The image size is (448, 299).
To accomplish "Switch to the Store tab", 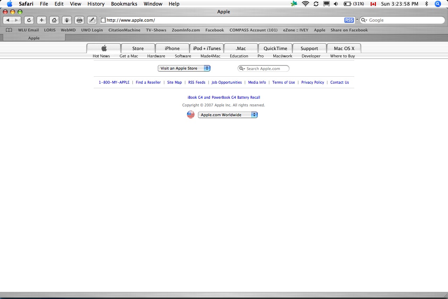I will click(138, 48).
